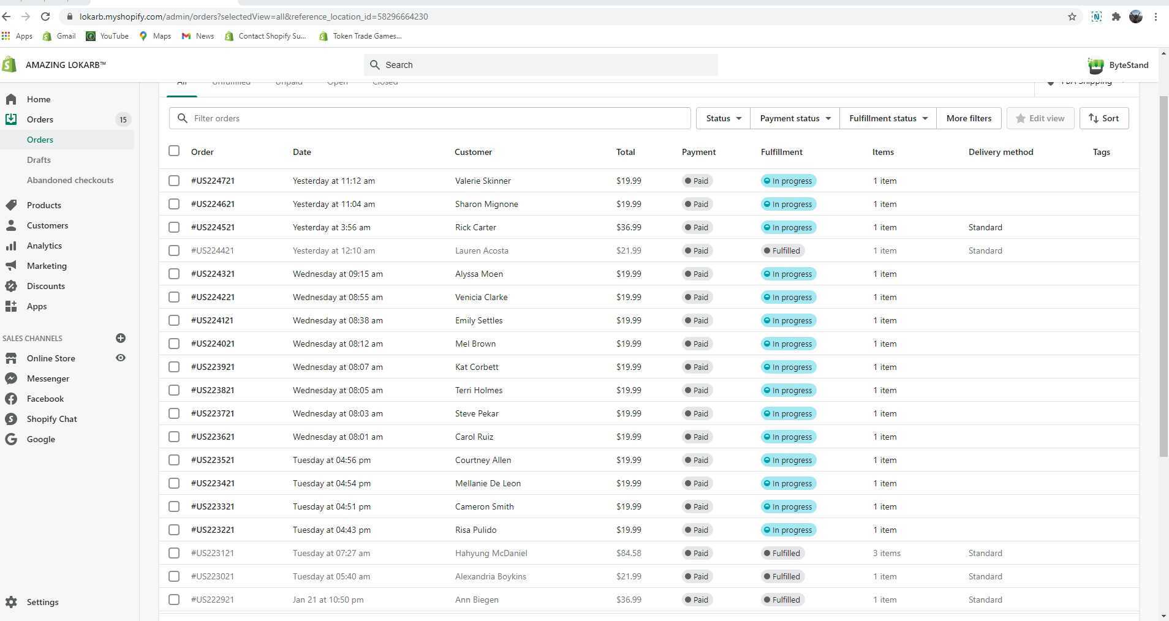Add a sales channel with plus icon

(121, 338)
